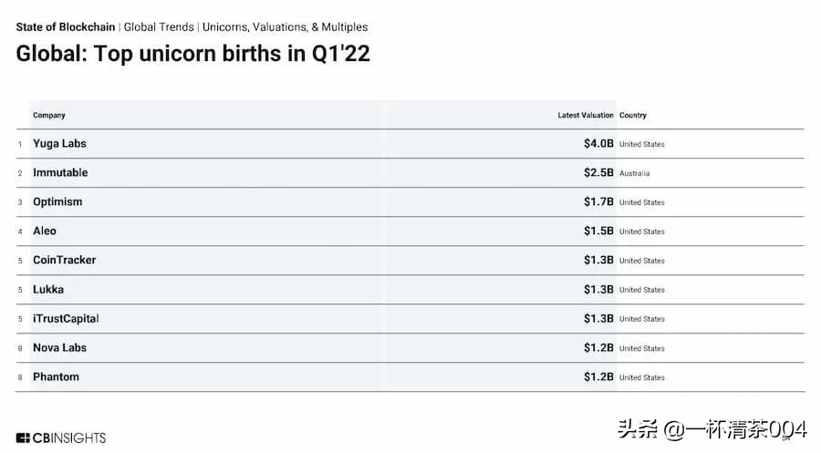Click the Optimism row entry
Viewport: 821px width, 453px height.
(57, 202)
